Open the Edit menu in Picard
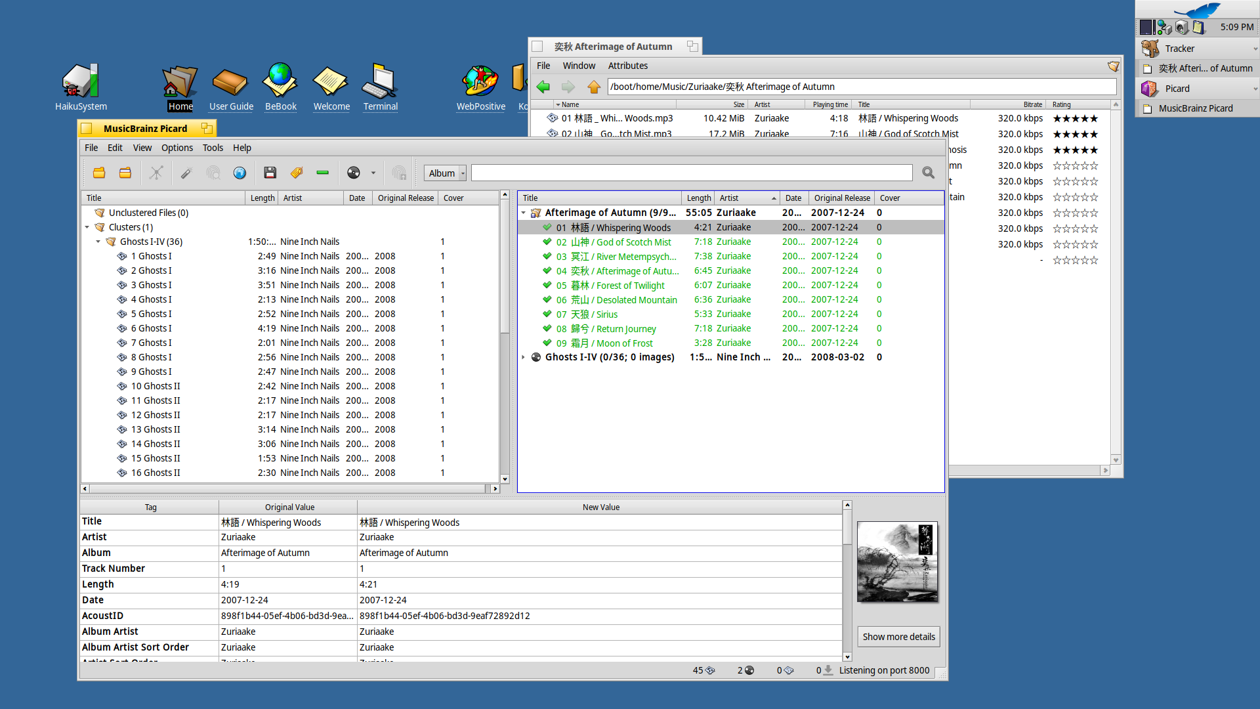 tap(115, 148)
